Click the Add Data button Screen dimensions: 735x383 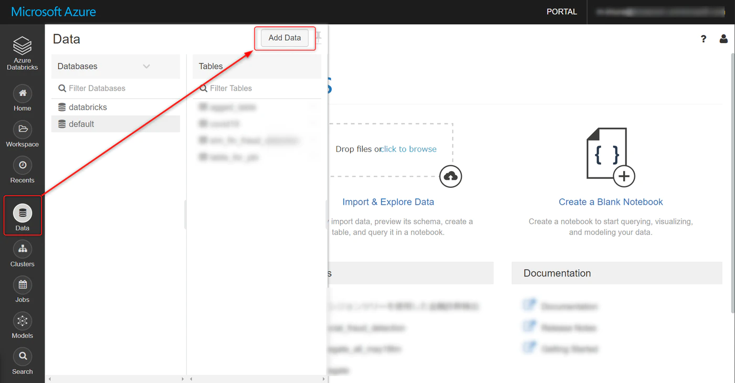[x=285, y=38]
